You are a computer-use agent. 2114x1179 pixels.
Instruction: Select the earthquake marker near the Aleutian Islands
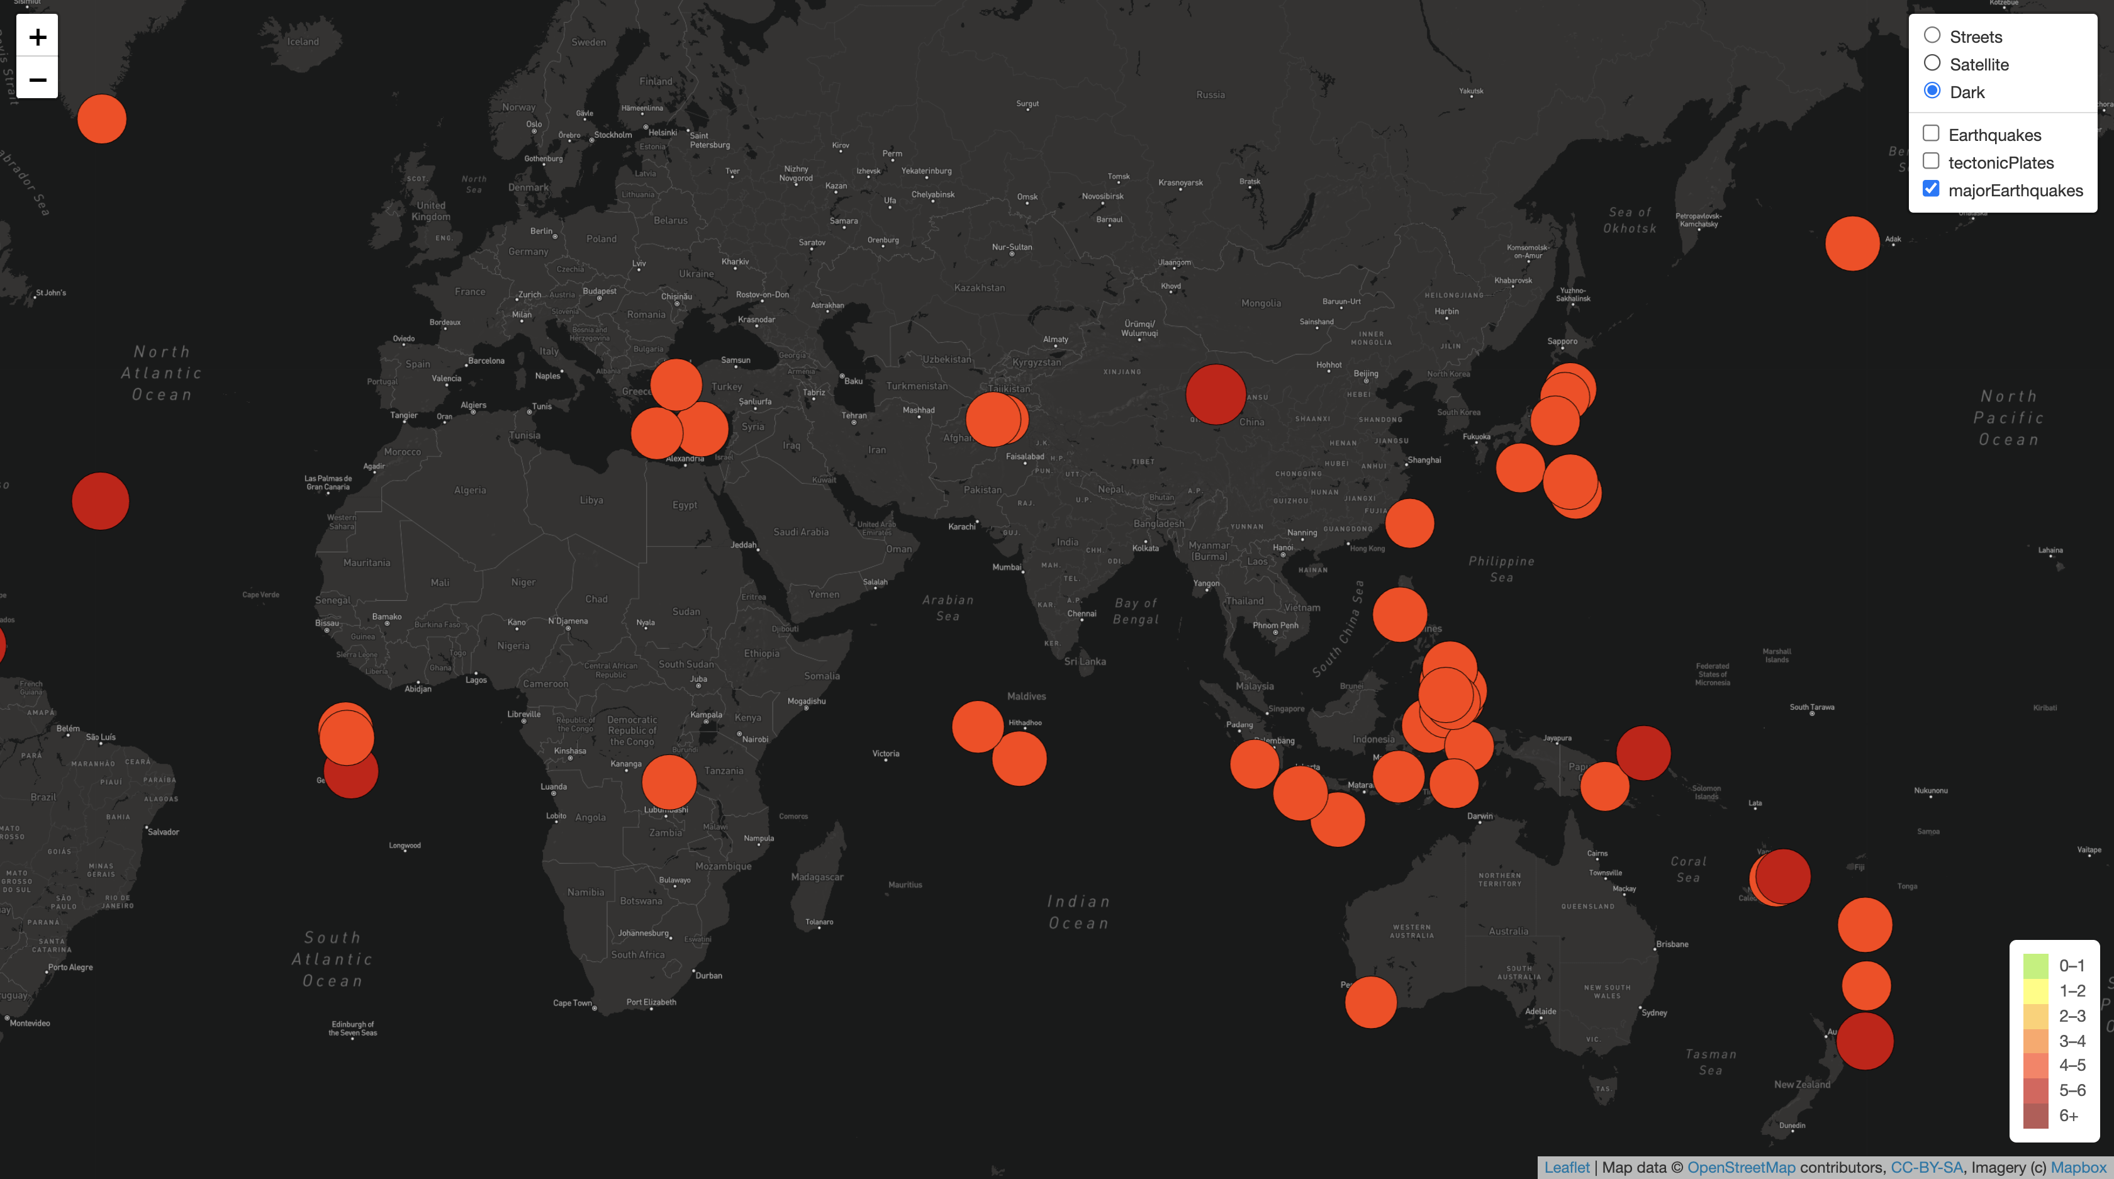[x=1852, y=243]
